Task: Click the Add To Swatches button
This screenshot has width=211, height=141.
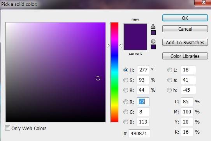Action: click(x=185, y=43)
